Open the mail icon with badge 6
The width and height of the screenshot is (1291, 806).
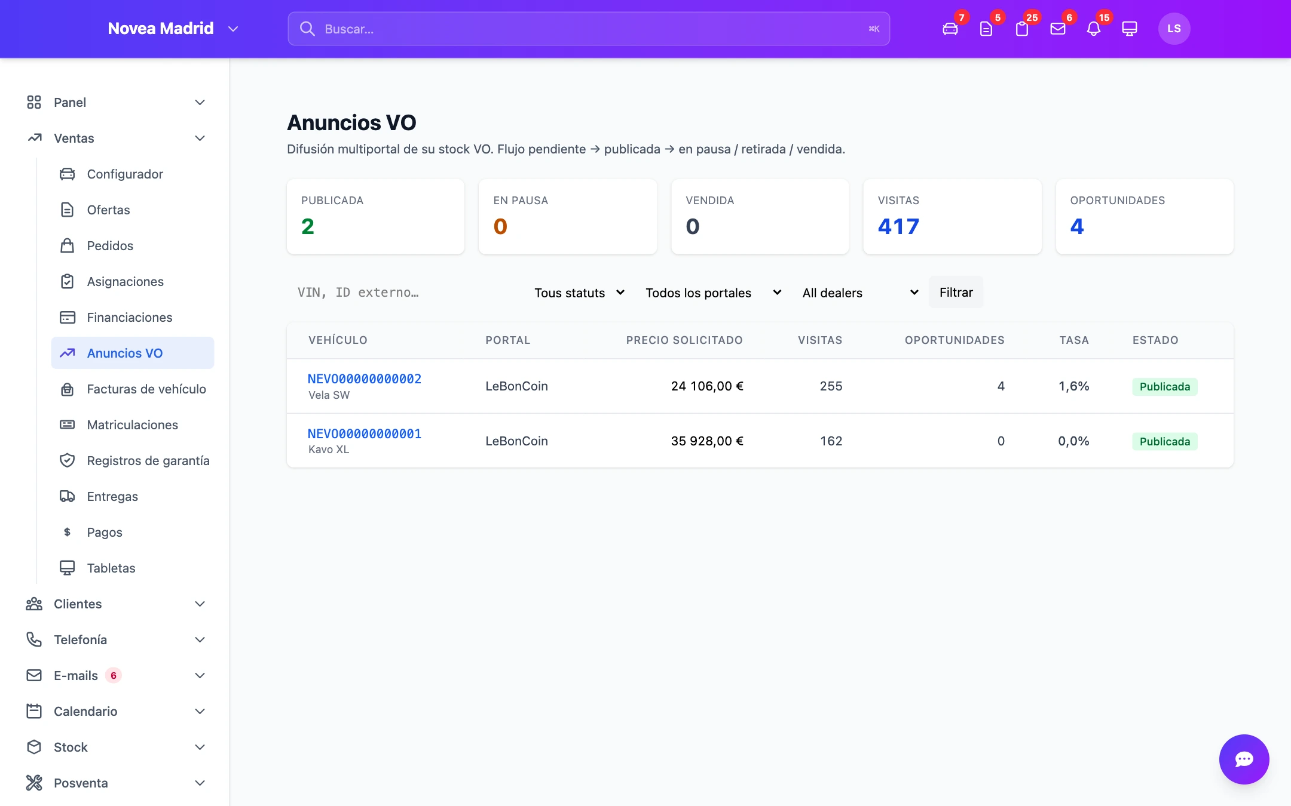pos(1058,29)
